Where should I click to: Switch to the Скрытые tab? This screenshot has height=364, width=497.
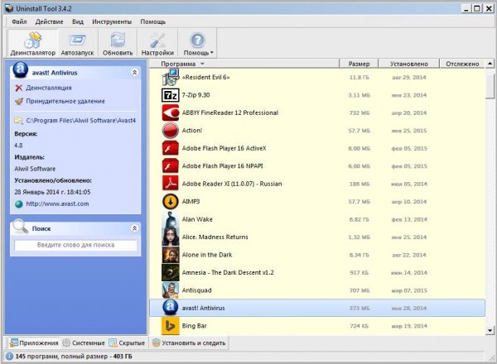click(x=127, y=342)
